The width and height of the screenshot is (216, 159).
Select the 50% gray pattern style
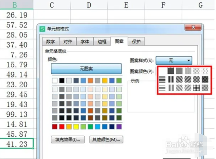point(179,71)
